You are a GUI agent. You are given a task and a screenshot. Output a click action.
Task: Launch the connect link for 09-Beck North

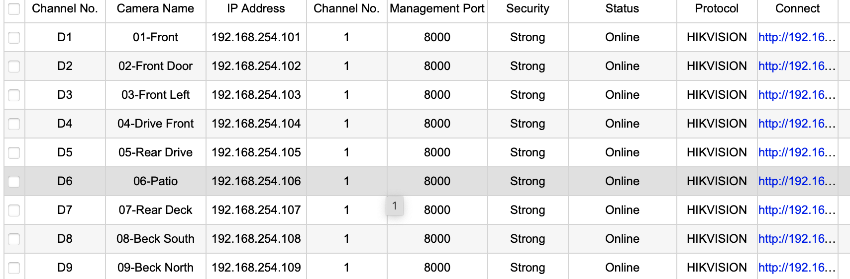click(796, 268)
